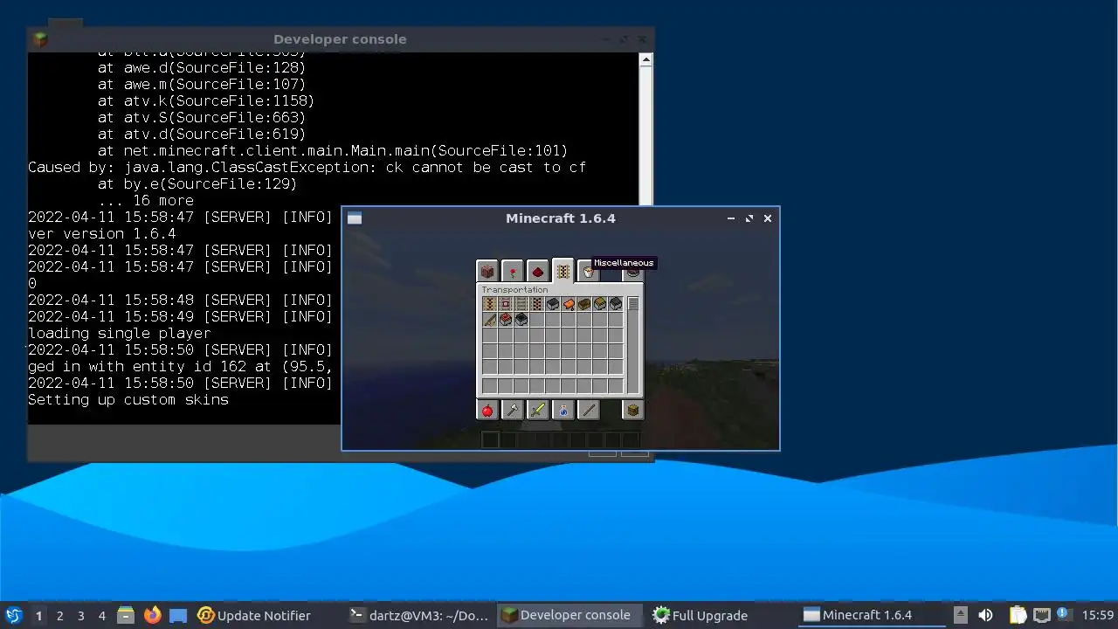The width and height of the screenshot is (1118, 629).
Task: Pick the Powered Rail item
Action: (490, 304)
